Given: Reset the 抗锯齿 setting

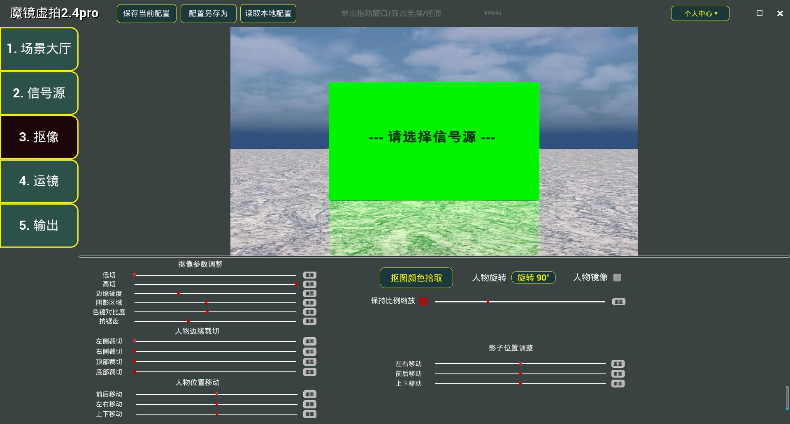Looking at the screenshot, I should (309, 321).
